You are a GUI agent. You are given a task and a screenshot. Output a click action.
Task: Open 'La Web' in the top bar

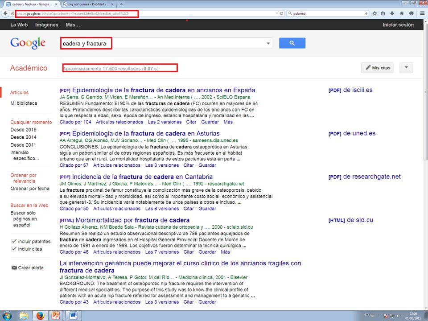[19, 25]
